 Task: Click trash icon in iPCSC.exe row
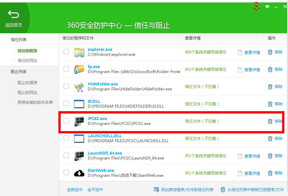(270, 121)
